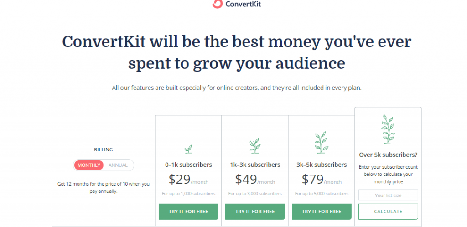Click the Calculate button
Image resolution: width=467 pixels, height=227 pixels.
388,212
